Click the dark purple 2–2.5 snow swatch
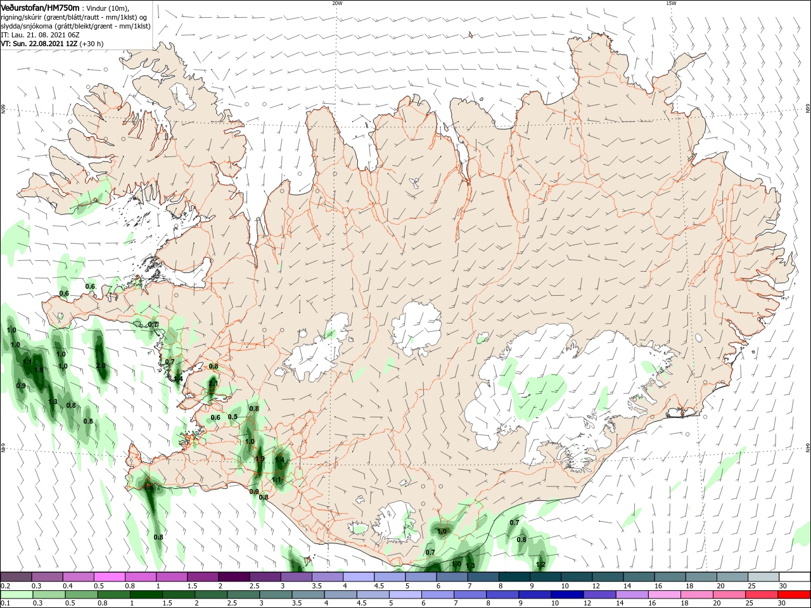The height and width of the screenshot is (608, 811). tap(234, 577)
